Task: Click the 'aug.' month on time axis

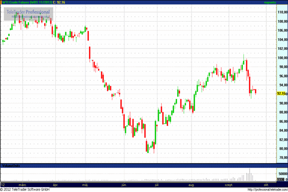Action: [x=191, y=184]
